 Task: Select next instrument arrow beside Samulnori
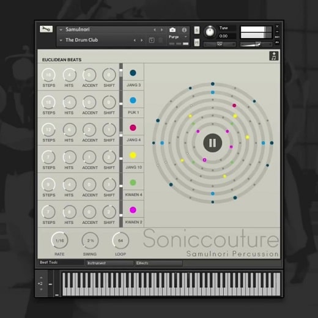161,30
